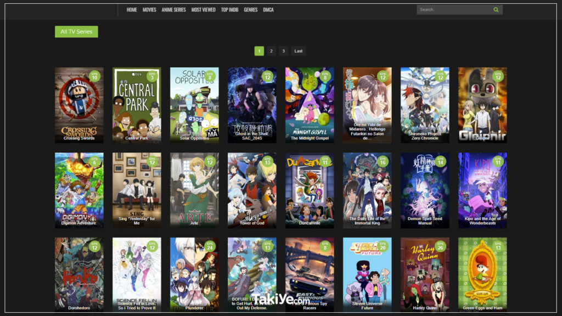Open The Midnight Gospel poster

(310, 105)
